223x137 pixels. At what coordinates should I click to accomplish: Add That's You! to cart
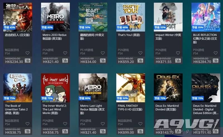click(x=140, y=61)
